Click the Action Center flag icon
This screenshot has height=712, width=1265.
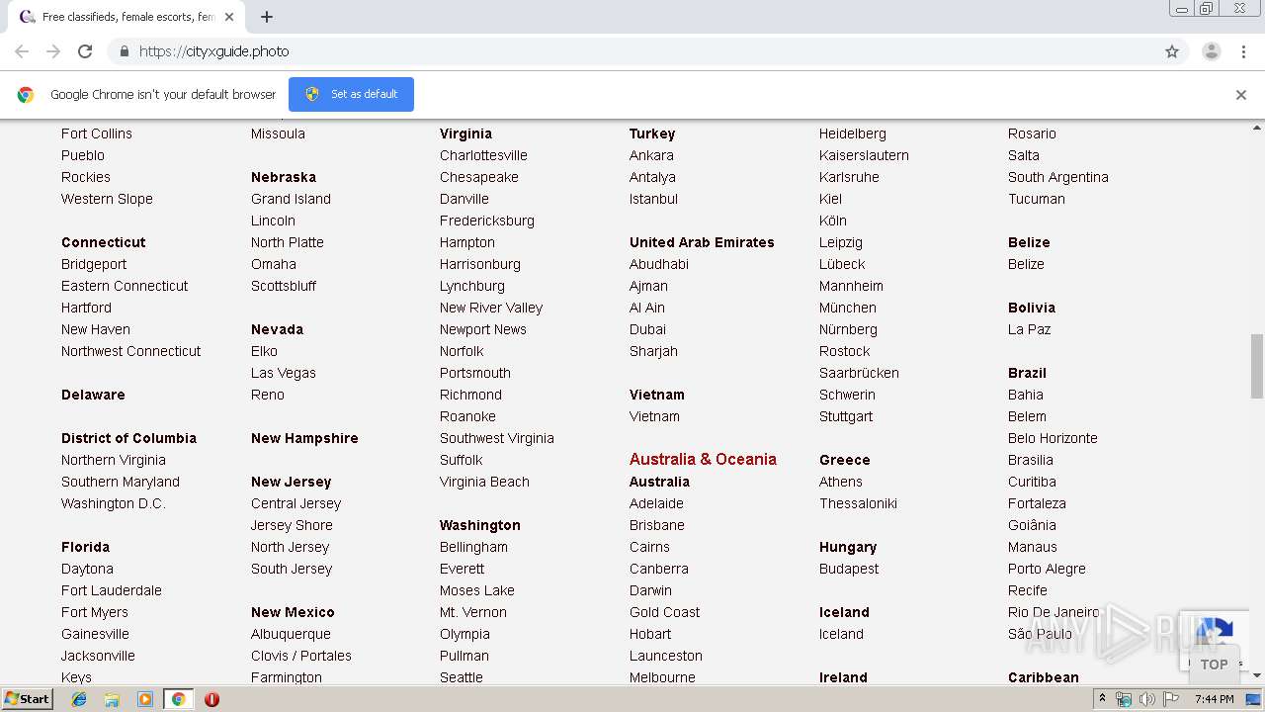click(1170, 699)
